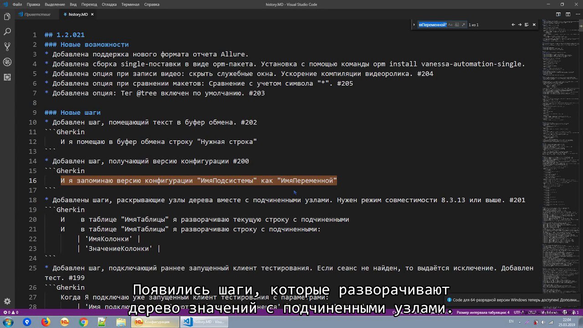Launch Firefox from taskbar
This screenshot has width=583, height=328.
pos(46,322)
